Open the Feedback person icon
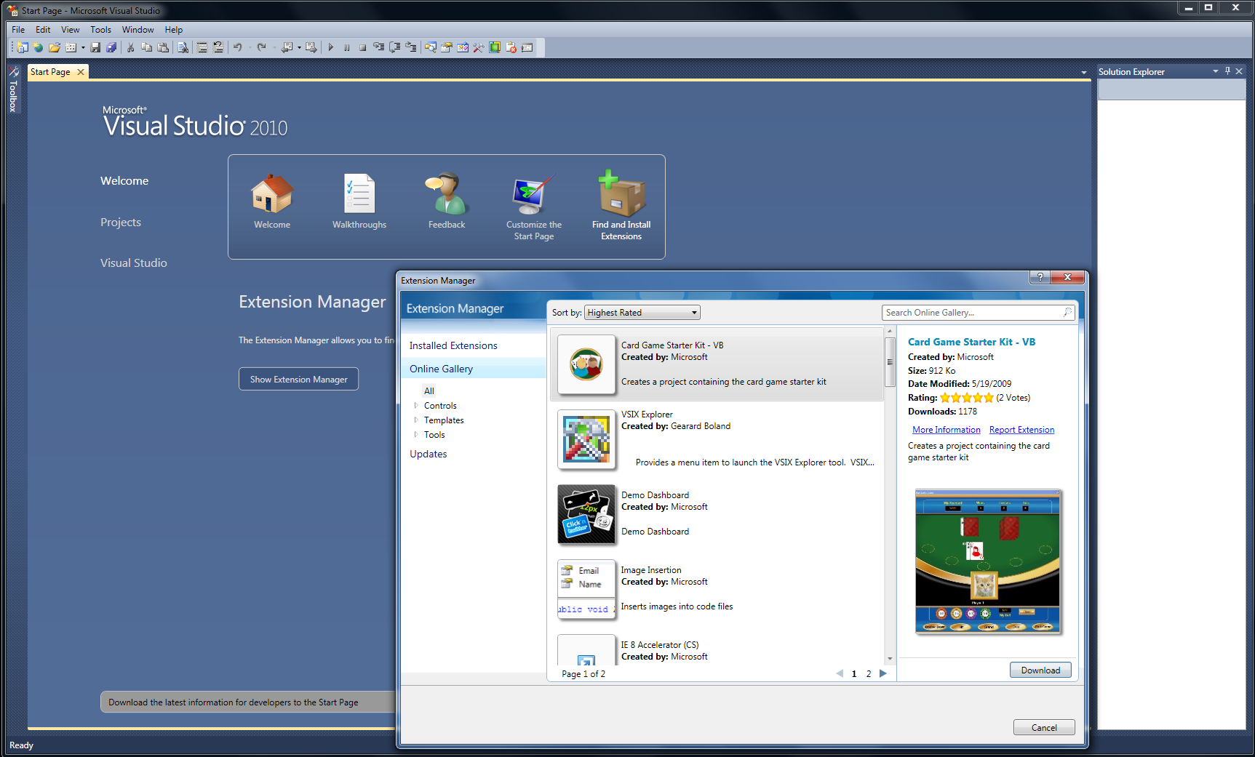Image resolution: width=1255 pixels, height=757 pixels. (447, 193)
